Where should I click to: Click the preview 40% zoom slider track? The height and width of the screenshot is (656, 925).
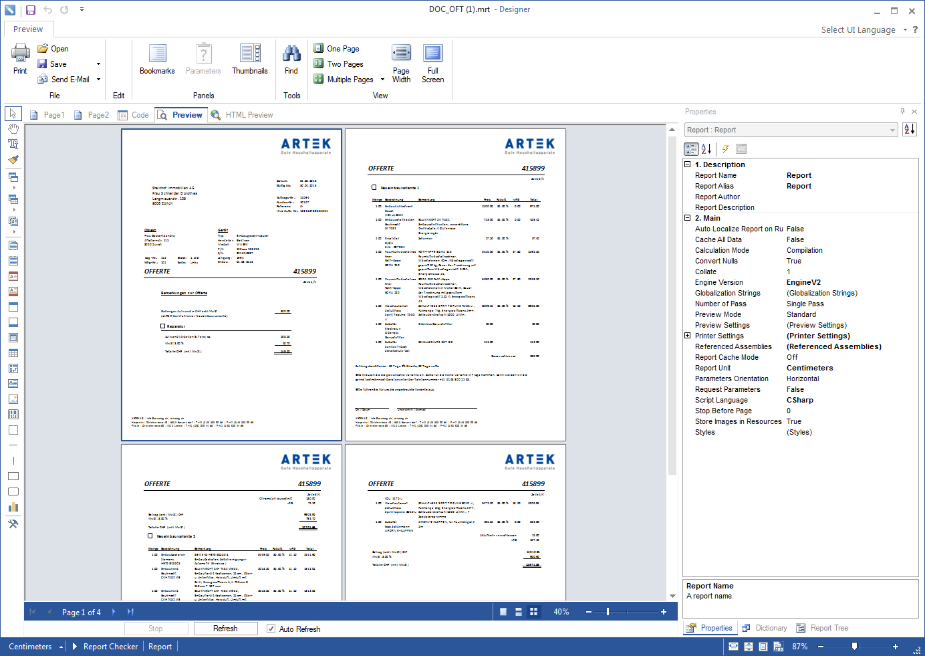(626, 612)
